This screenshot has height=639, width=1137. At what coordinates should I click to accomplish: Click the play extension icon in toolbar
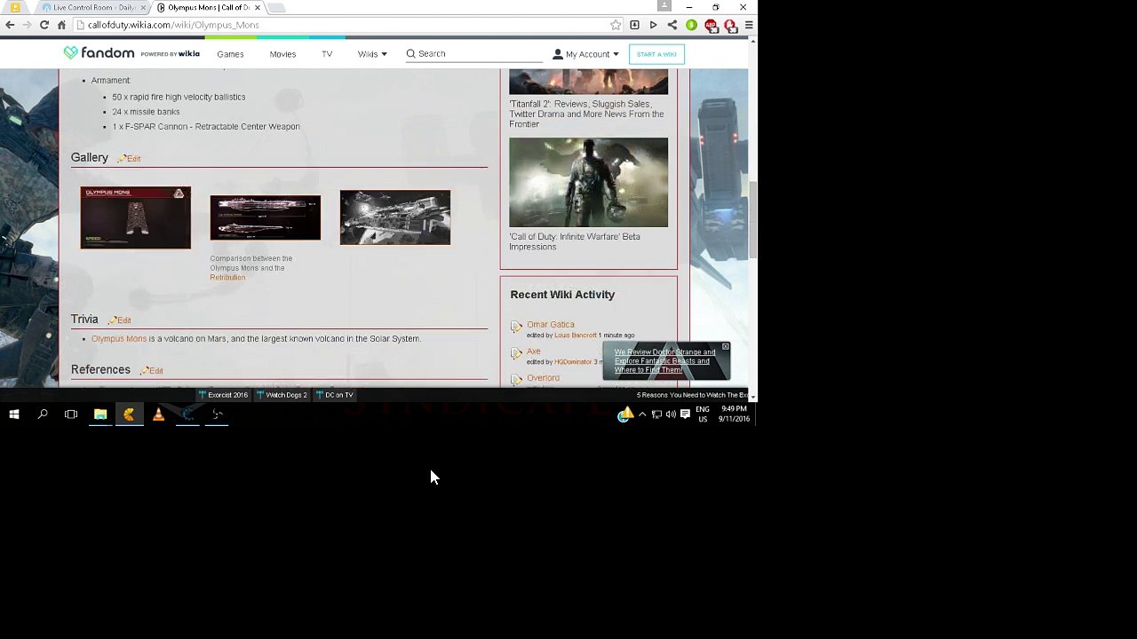click(x=653, y=25)
